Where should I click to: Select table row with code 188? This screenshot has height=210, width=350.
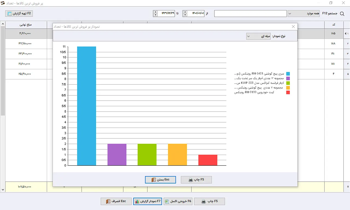point(175,43)
